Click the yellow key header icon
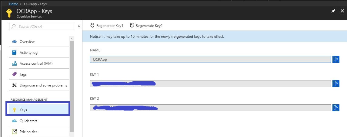This screenshot has width=347, height=137. point(9,13)
